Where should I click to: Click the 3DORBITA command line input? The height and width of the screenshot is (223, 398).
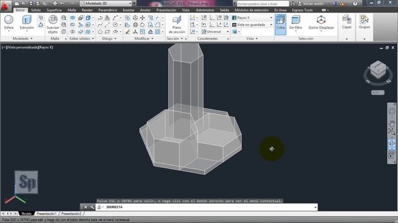point(206,207)
